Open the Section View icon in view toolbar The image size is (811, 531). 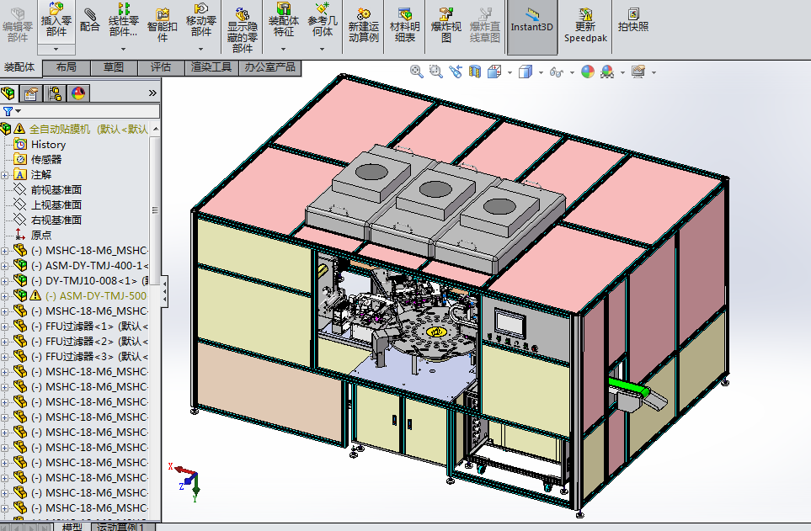click(x=474, y=72)
